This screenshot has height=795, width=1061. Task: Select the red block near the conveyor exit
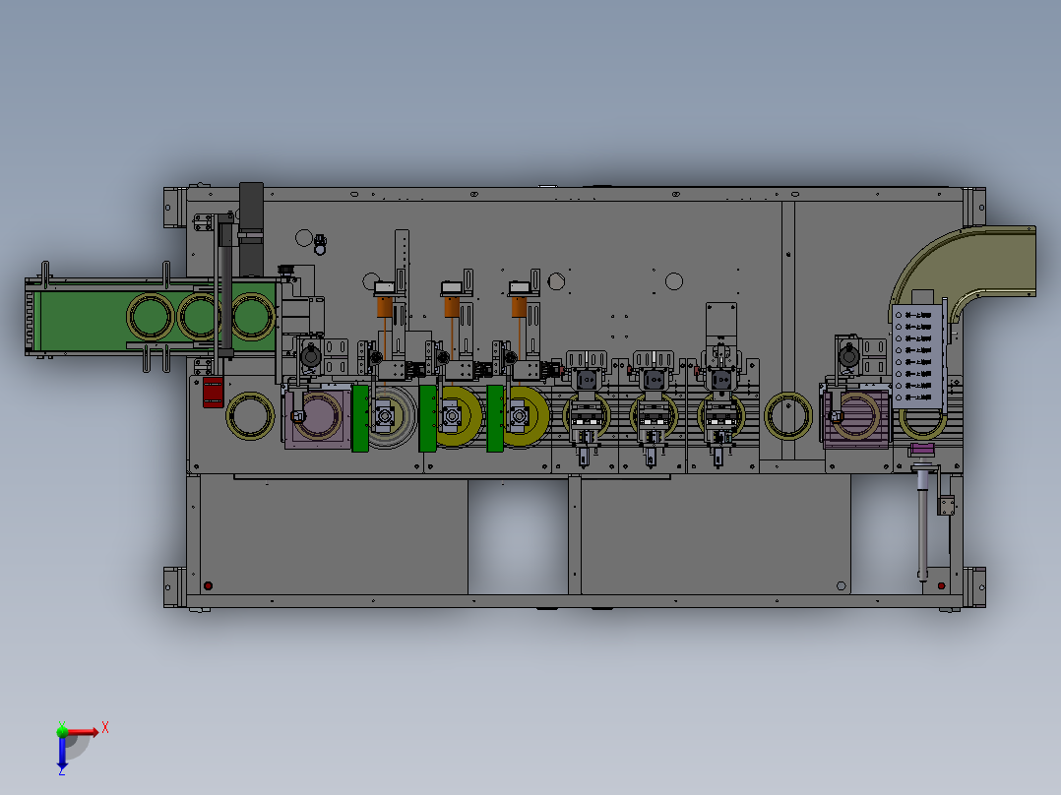214,393
